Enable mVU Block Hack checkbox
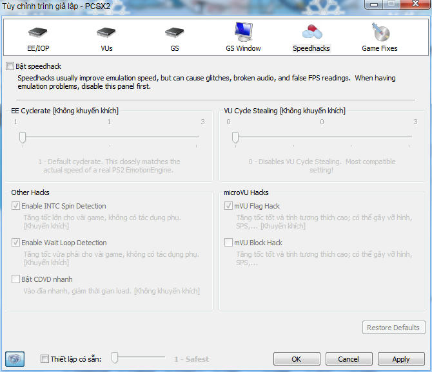 pyautogui.click(x=228, y=243)
